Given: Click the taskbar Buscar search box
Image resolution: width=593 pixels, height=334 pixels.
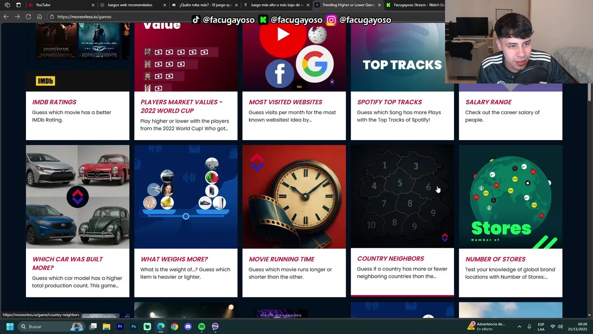Looking at the screenshot, I should coord(51,327).
